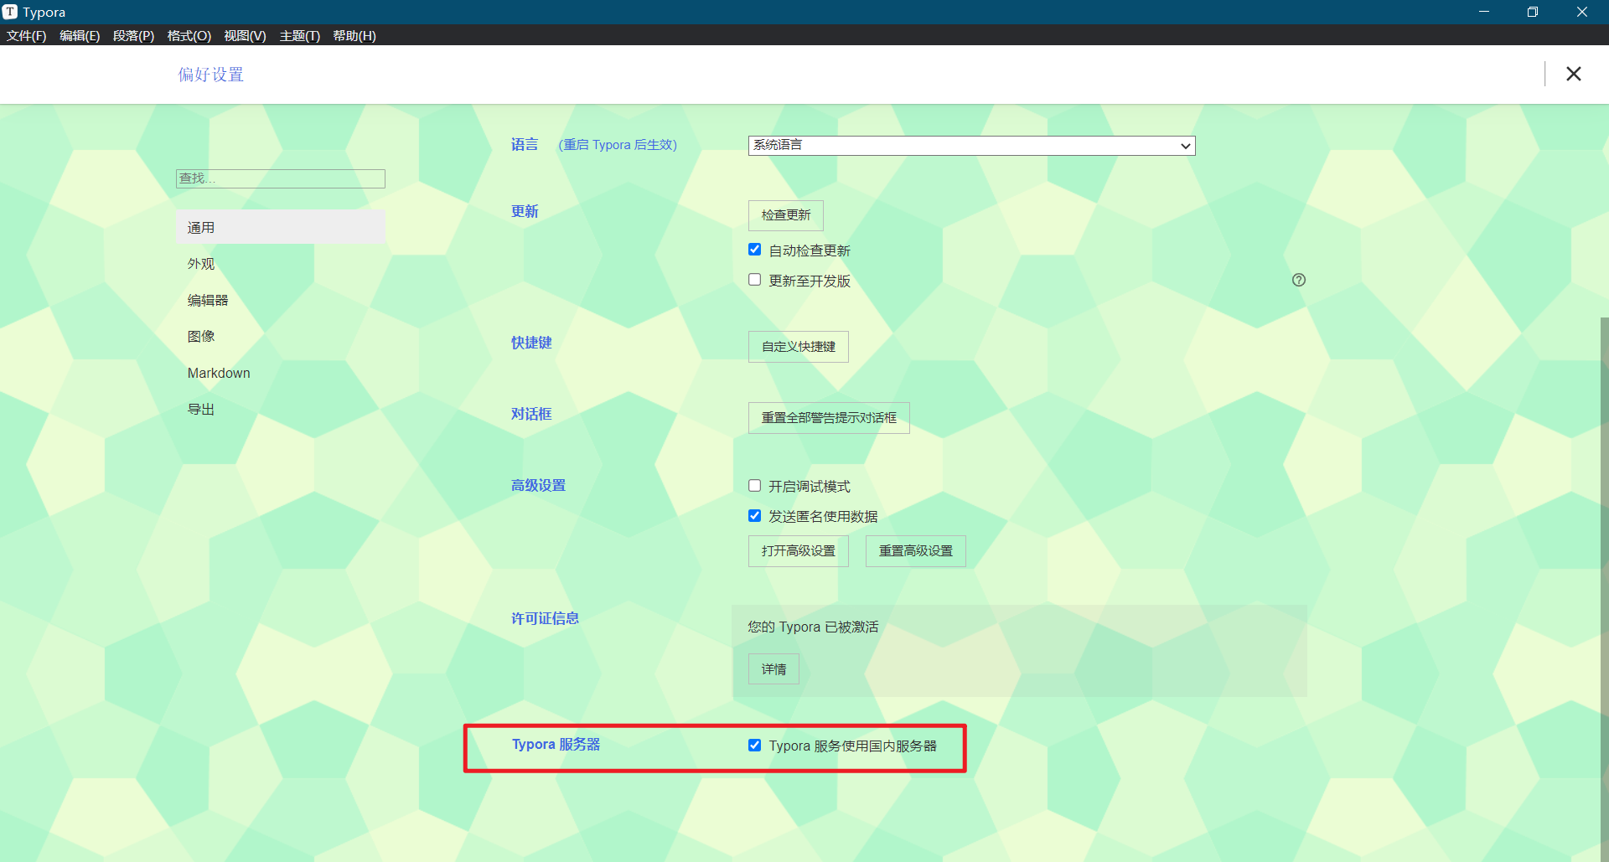Open license 详情 button

(x=773, y=669)
